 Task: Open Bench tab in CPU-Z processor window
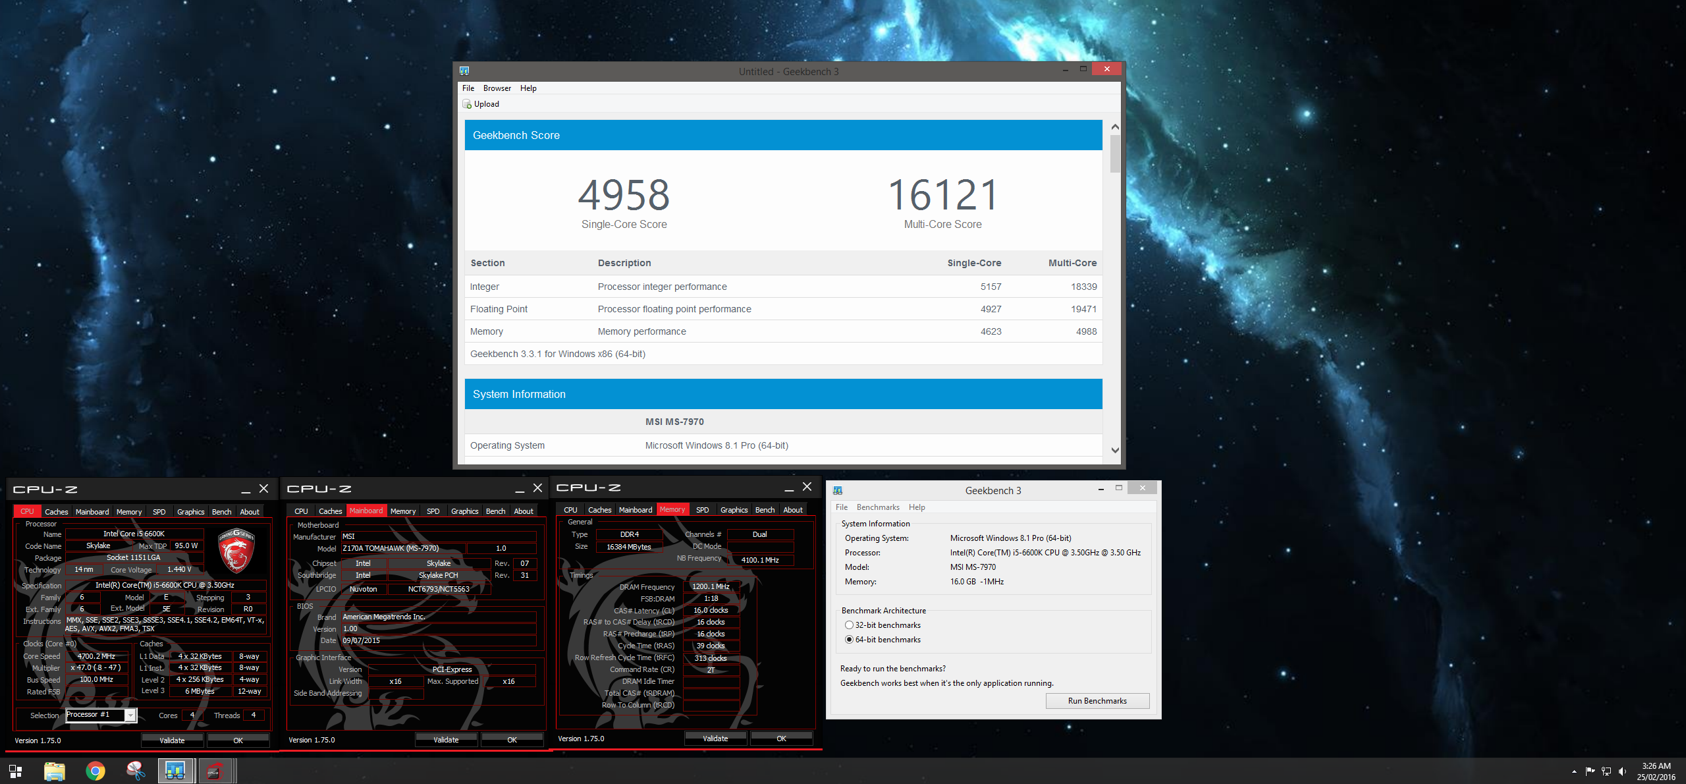click(x=222, y=512)
